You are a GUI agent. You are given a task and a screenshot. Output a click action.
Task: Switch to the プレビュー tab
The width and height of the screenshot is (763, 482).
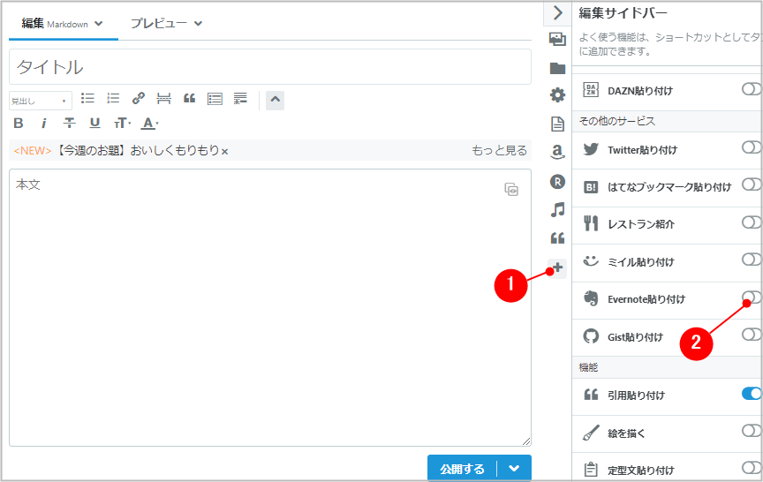click(x=159, y=23)
